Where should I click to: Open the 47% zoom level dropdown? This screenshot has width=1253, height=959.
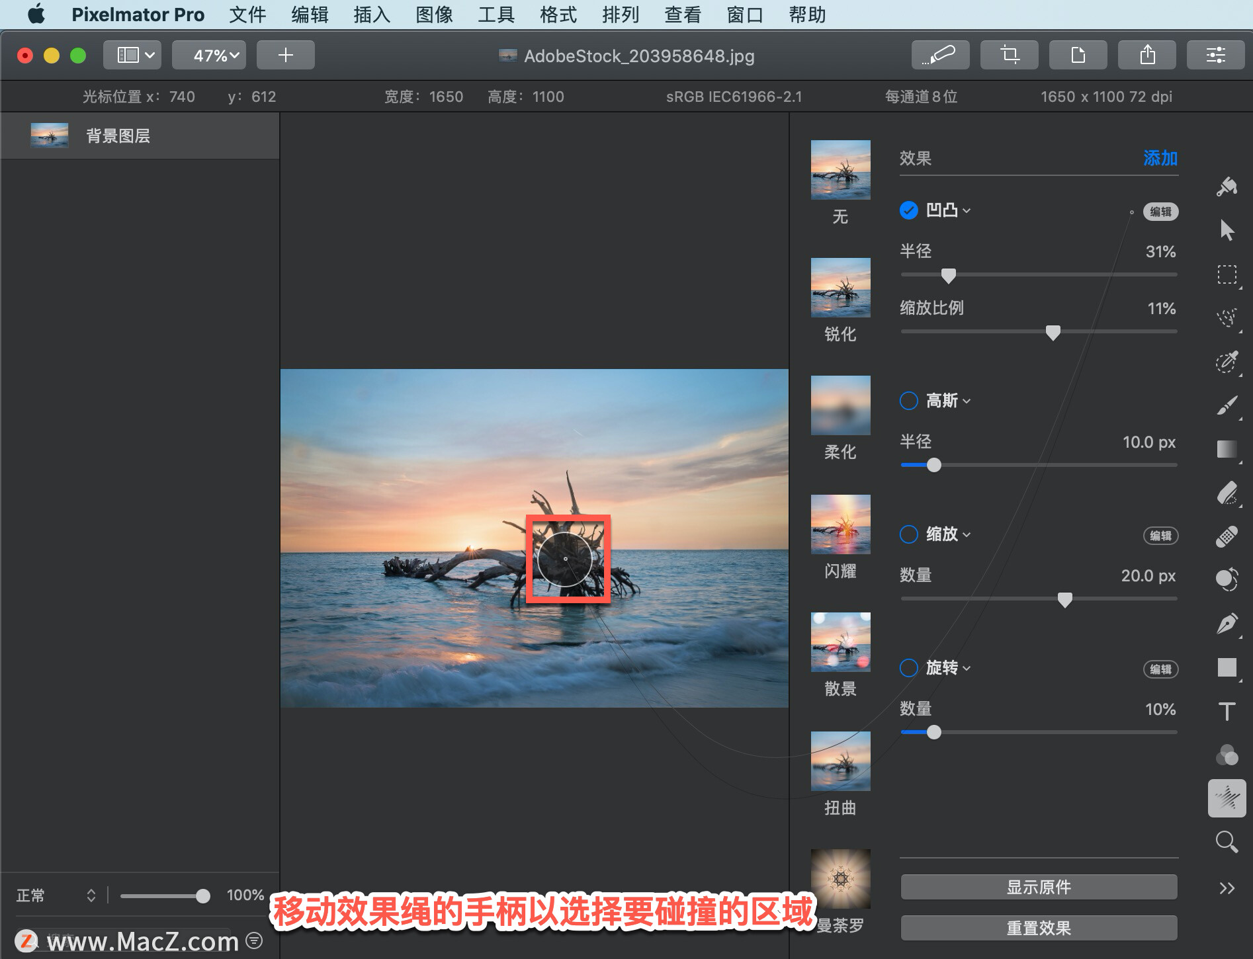(x=209, y=55)
